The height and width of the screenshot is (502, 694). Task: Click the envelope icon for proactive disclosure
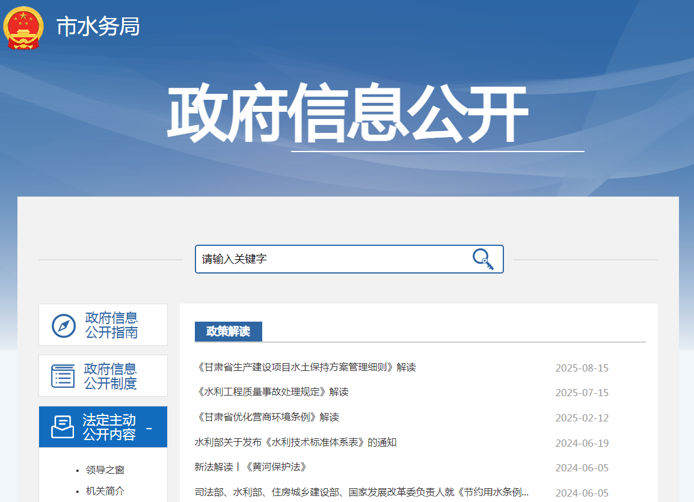coord(63,427)
